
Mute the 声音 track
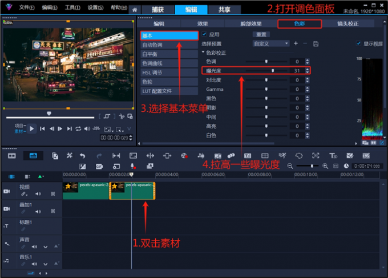(34, 247)
